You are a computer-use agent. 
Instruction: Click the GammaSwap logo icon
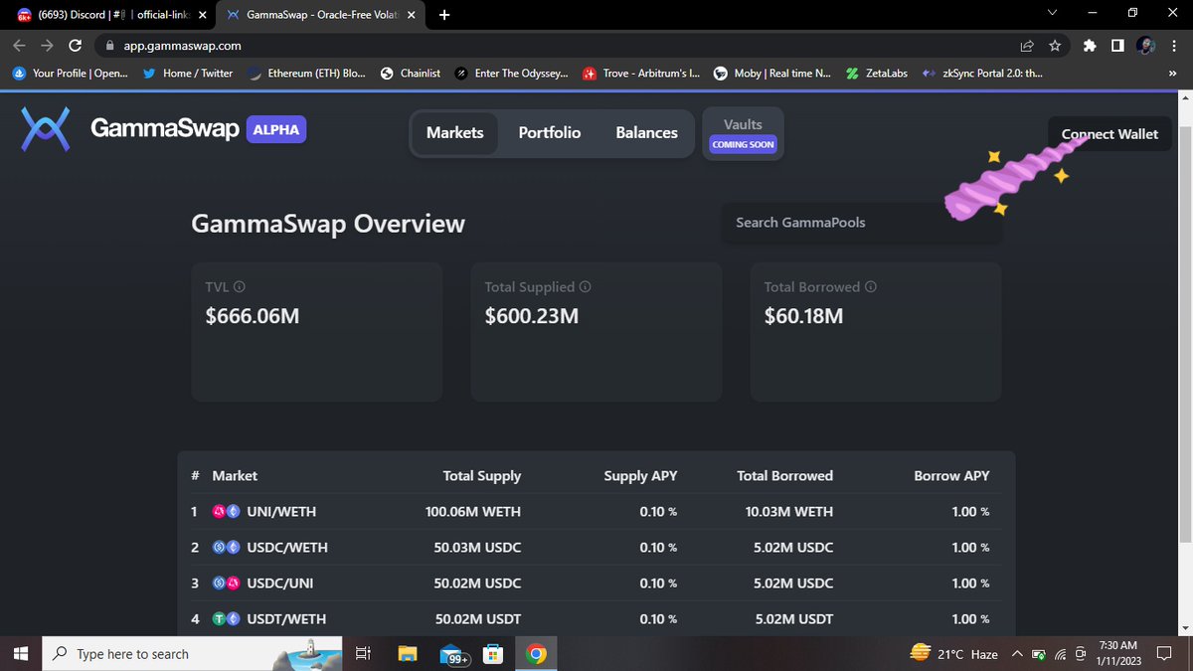(46, 130)
